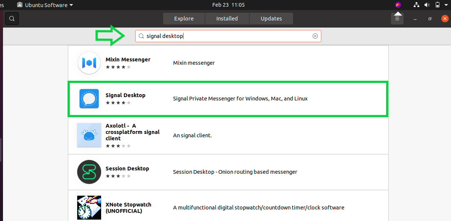The image size is (451, 221).
Task: Minimize the Ubuntu Software window
Action: pos(415,19)
